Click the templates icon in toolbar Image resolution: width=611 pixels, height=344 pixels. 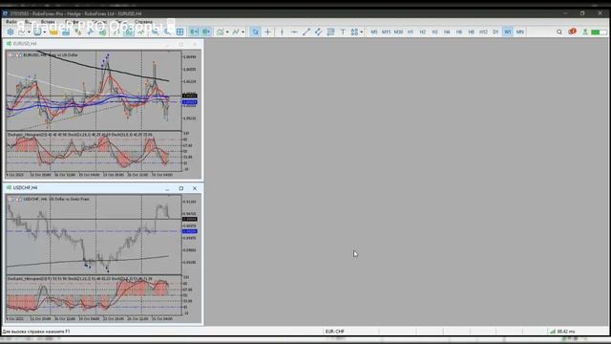pos(236,32)
